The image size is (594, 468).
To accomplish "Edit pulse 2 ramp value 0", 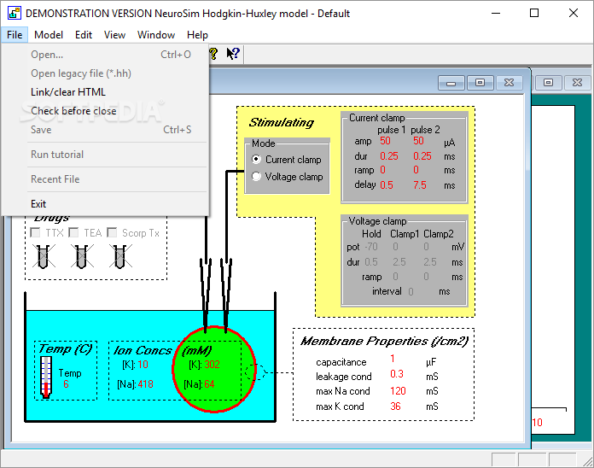I will click(x=416, y=170).
